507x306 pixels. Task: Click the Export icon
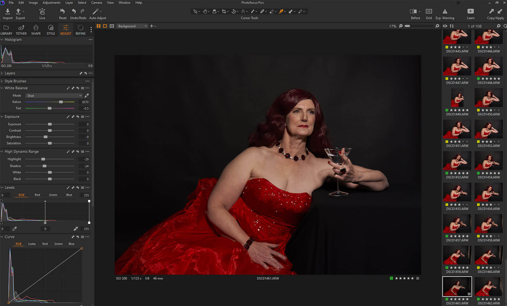19,12
